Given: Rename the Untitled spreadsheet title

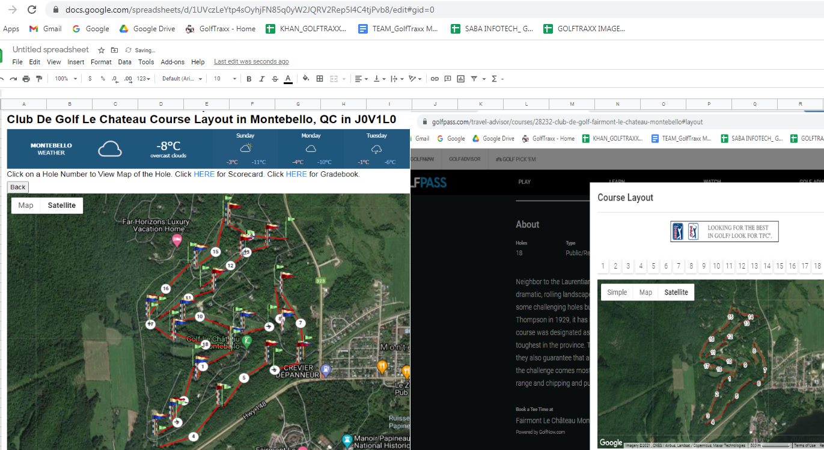Looking at the screenshot, I should pyautogui.click(x=50, y=50).
